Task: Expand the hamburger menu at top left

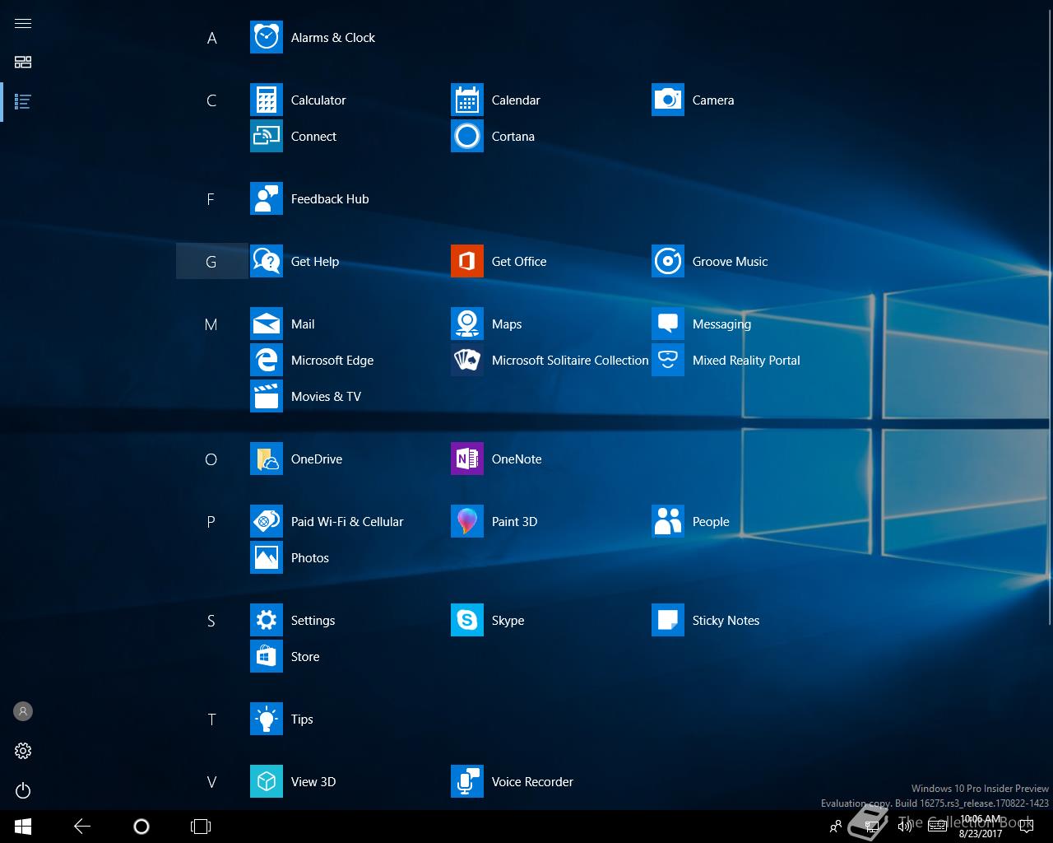Action: pyautogui.click(x=23, y=23)
